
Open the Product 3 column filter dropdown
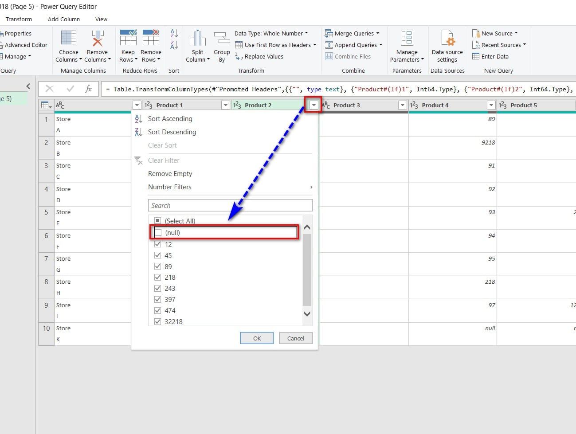(402, 105)
